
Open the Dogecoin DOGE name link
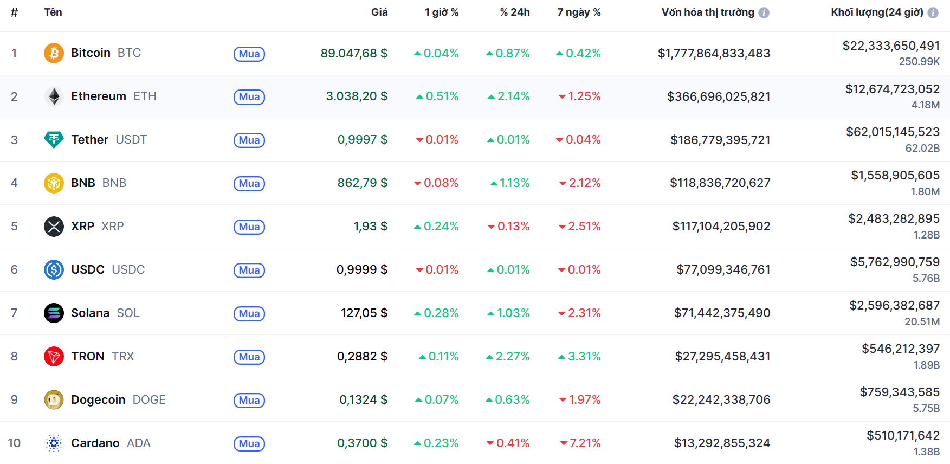118,400
